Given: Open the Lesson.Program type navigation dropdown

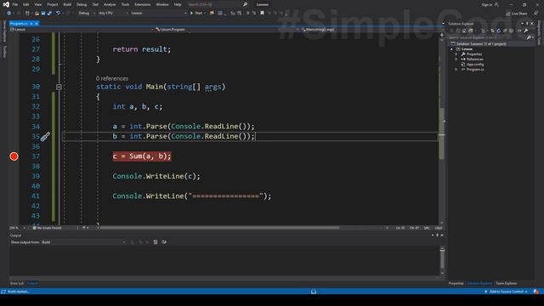Looking at the screenshot, I should (227, 30).
